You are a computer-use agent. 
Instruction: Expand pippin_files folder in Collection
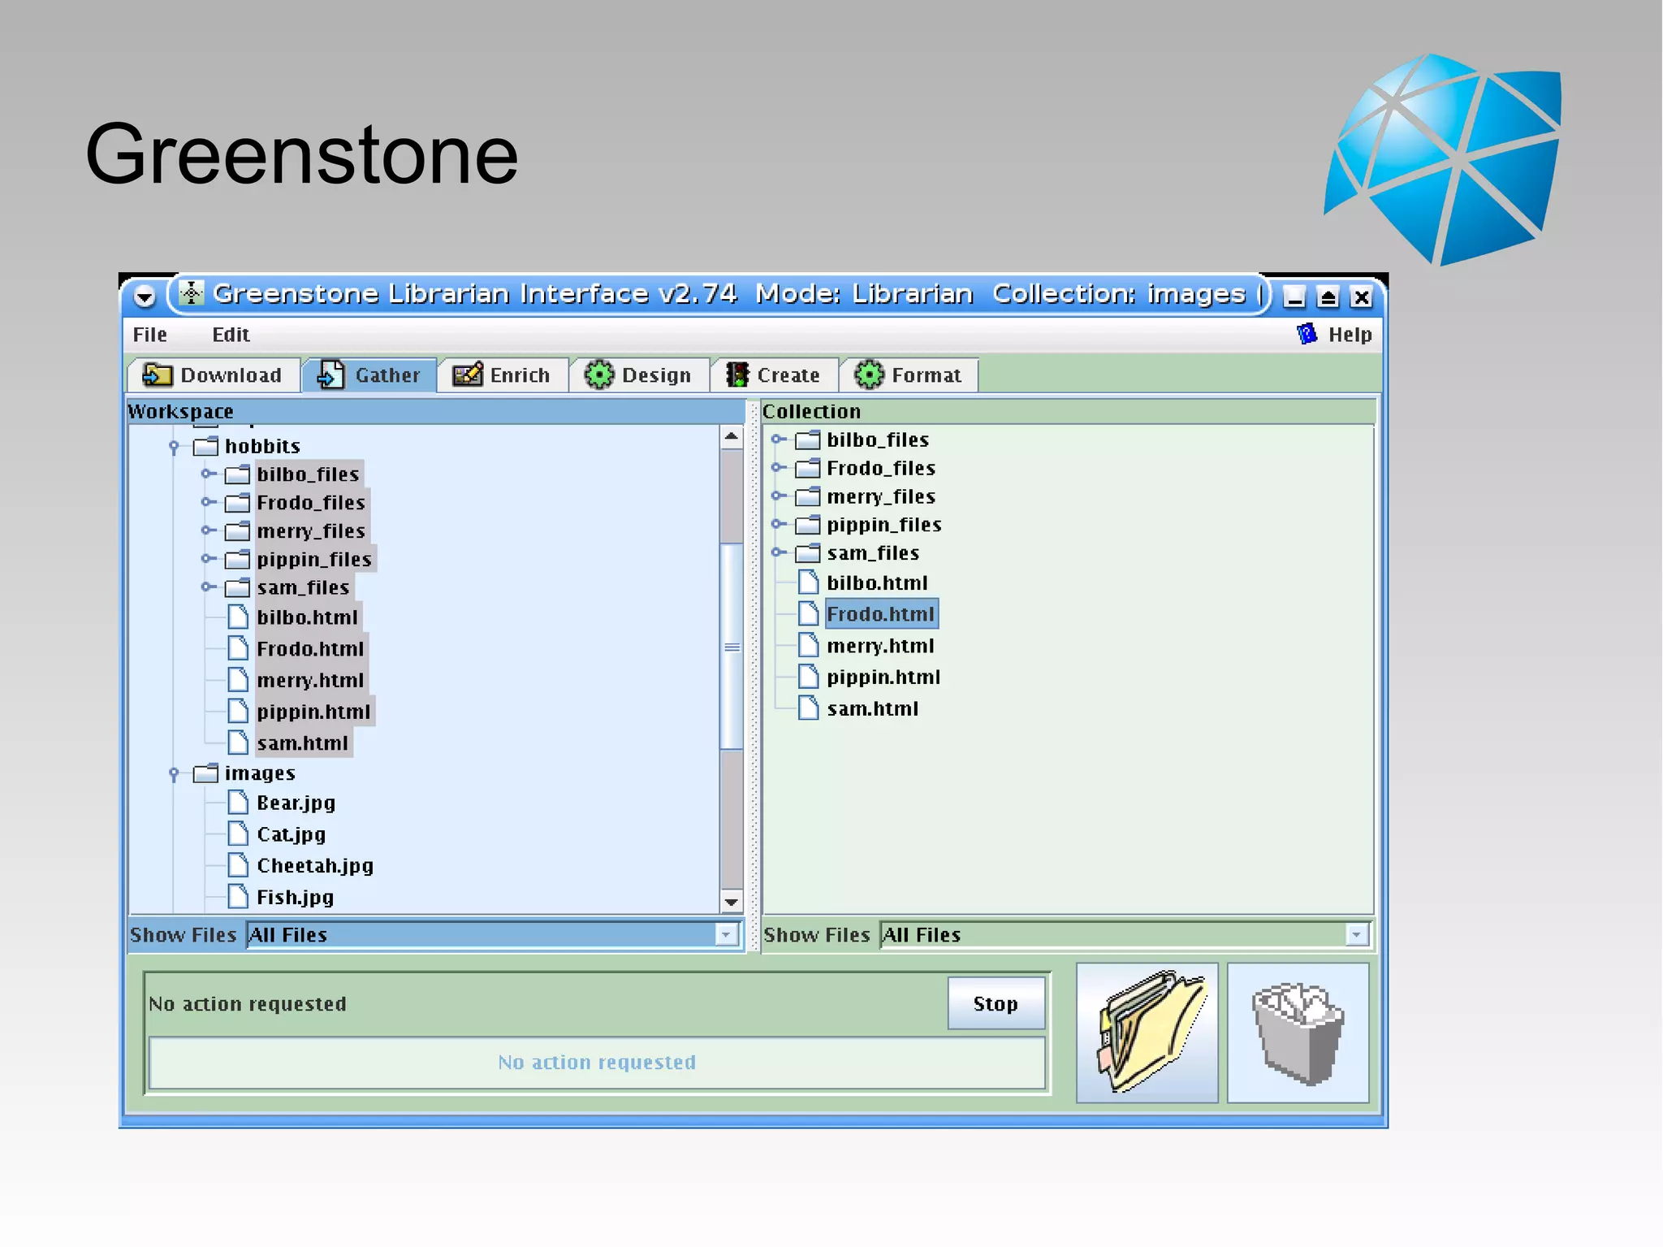point(778,525)
